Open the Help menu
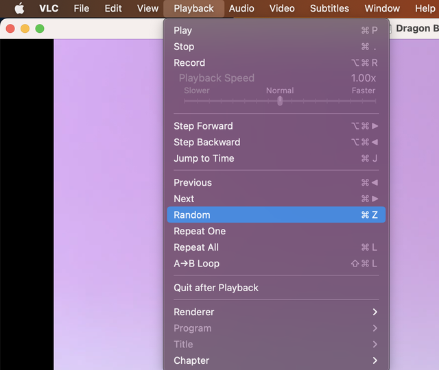This screenshot has height=370, width=439. (425, 8)
